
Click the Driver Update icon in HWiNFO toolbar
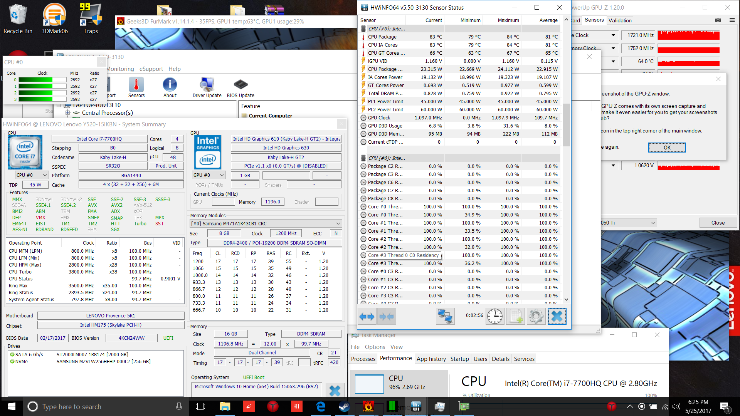point(207,87)
